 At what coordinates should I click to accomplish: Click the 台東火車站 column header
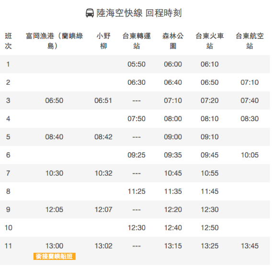coord(209,41)
